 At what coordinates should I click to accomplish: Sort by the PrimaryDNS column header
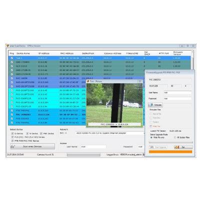pyautogui.click(x=132, y=53)
